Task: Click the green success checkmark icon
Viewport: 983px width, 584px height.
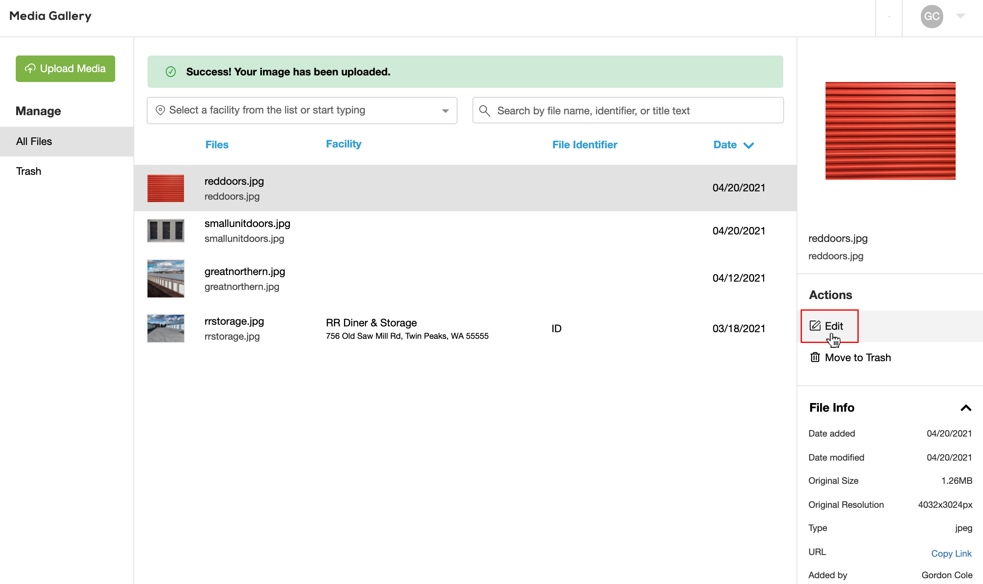Action: click(171, 72)
